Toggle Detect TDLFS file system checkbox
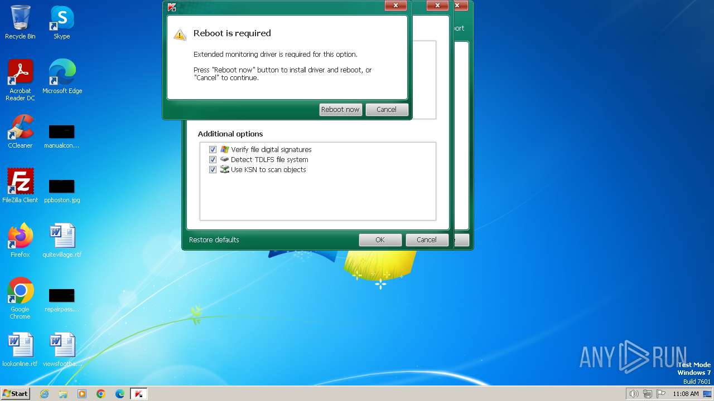This screenshot has height=401, width=714. coord(213,159)
